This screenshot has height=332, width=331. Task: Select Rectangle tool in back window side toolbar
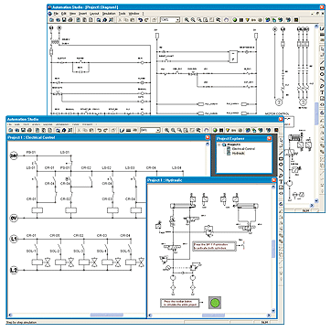click(322, 69)
